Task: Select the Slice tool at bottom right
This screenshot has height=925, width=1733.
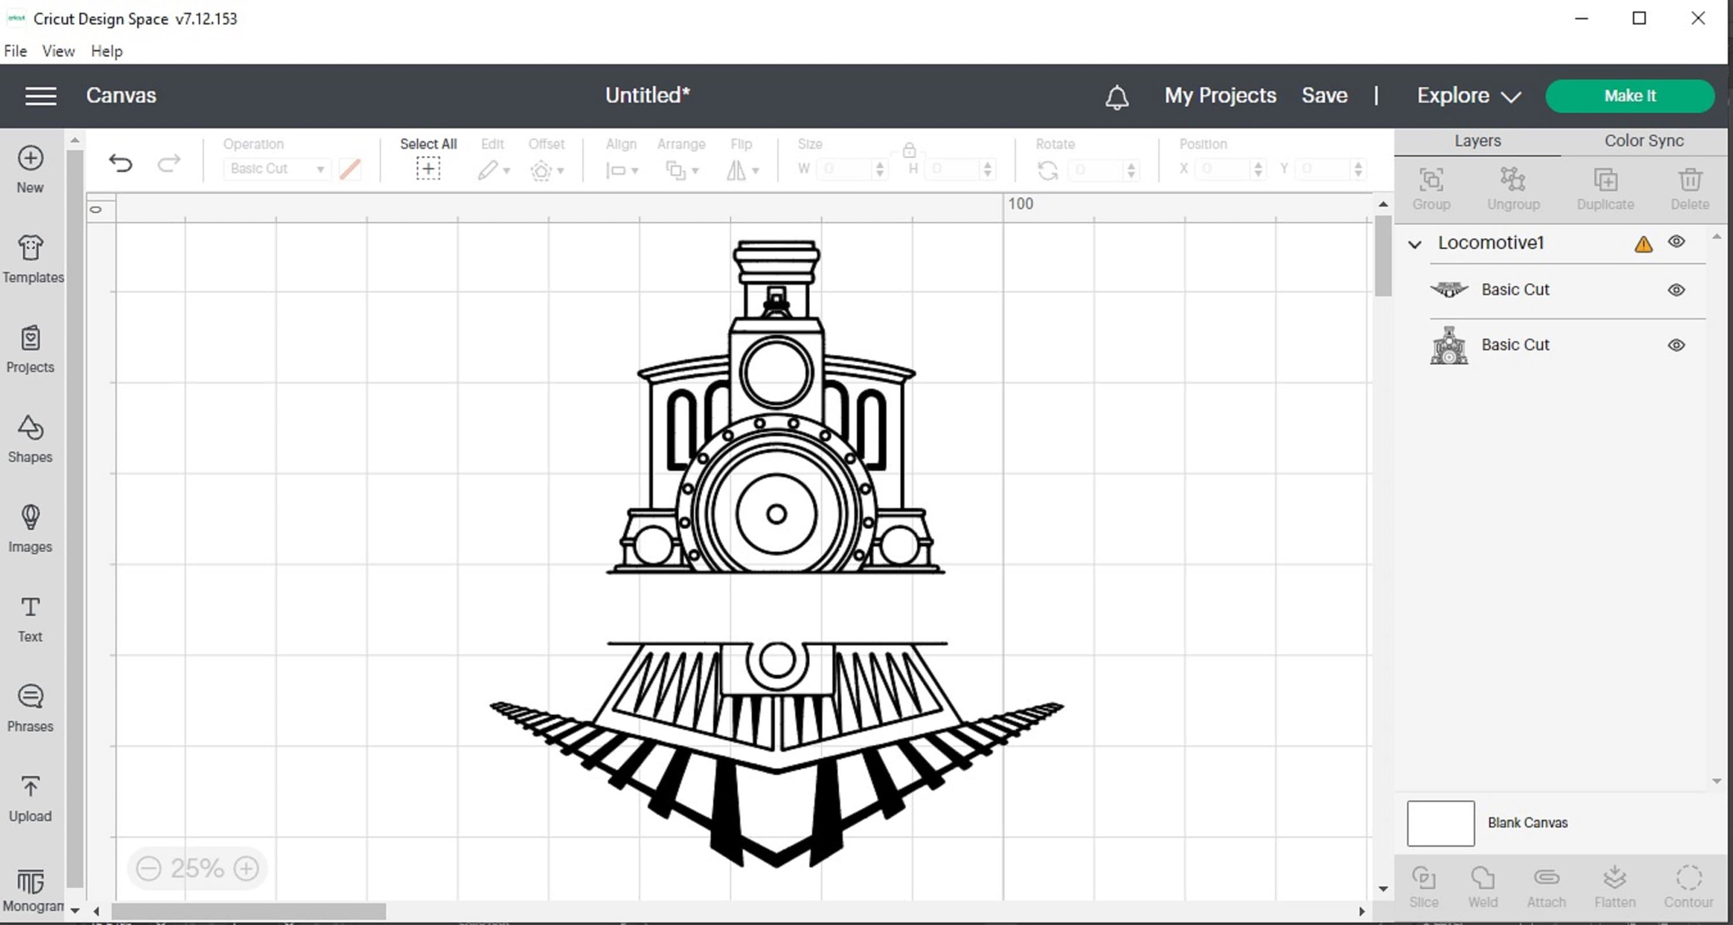Action: point(1424,885)
